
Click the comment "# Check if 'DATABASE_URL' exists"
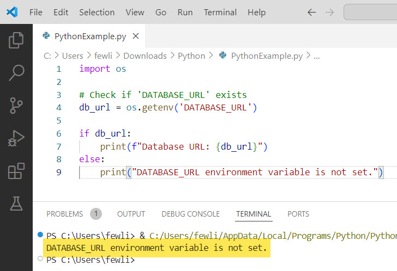pyautogui.click(x=163, y=95)
